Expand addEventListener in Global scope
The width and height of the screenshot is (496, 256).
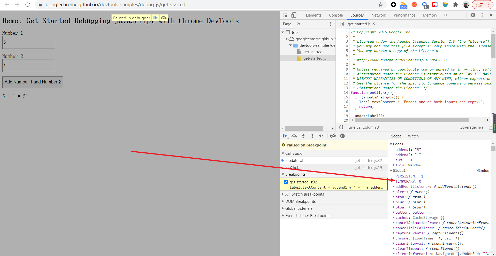pyautogui.click(x=394, y=187)
